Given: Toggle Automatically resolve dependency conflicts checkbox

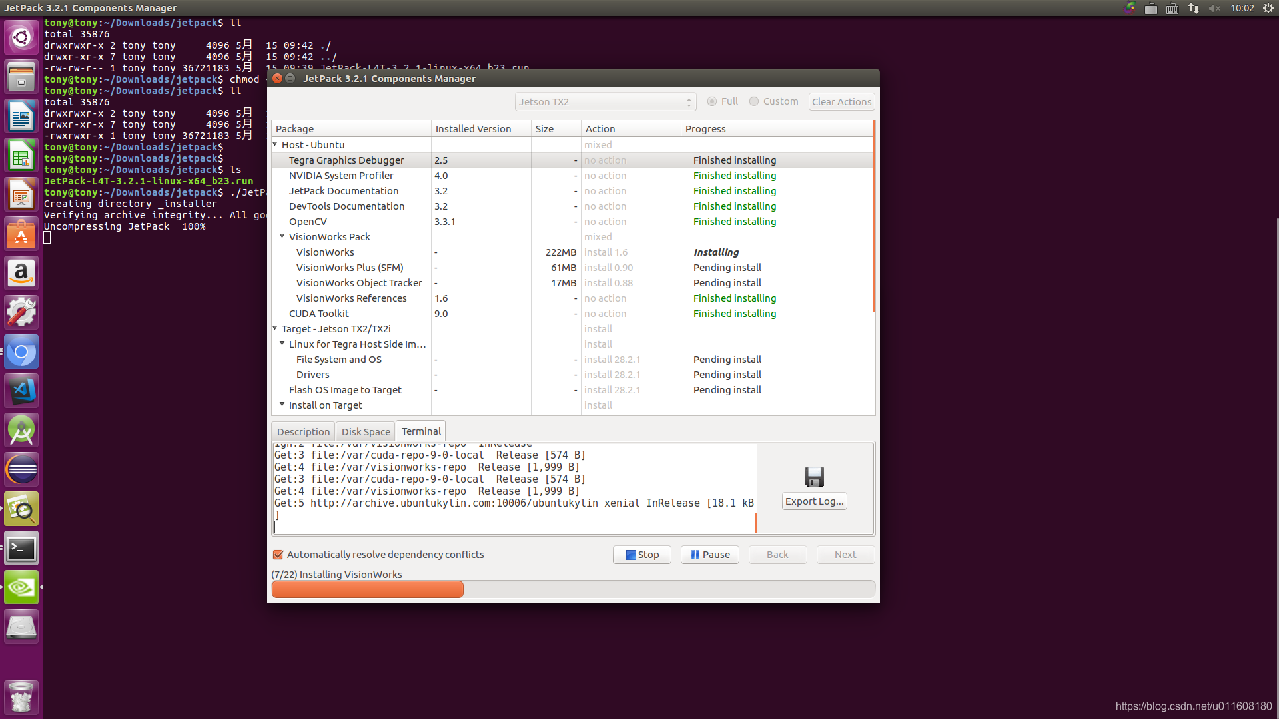Looking at the screenshot, I should [x=278, y=555].
